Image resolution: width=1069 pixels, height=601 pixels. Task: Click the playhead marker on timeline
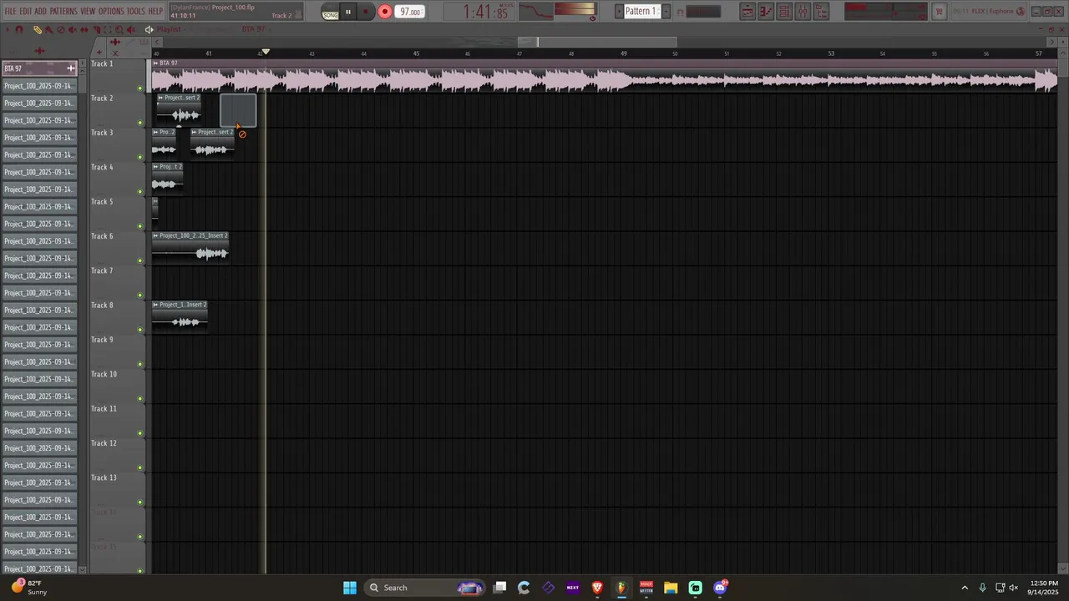tap(266, 52)
